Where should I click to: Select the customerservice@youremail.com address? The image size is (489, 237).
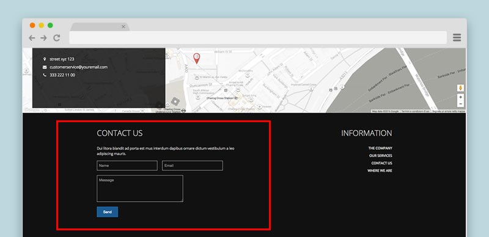pos(79,67)
